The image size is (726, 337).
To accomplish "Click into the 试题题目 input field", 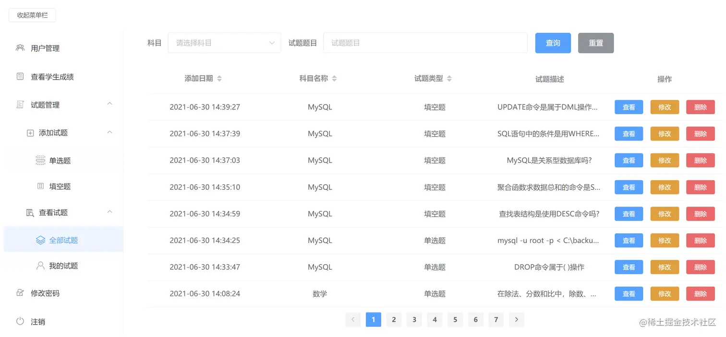I will tap(425, 43).
